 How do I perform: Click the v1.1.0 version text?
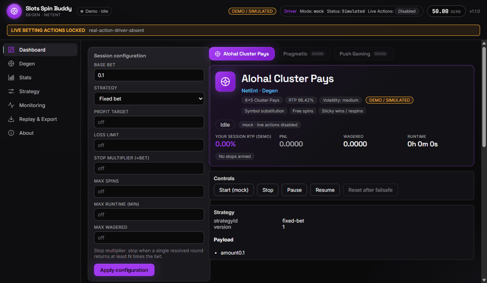[x=475, y=11]
